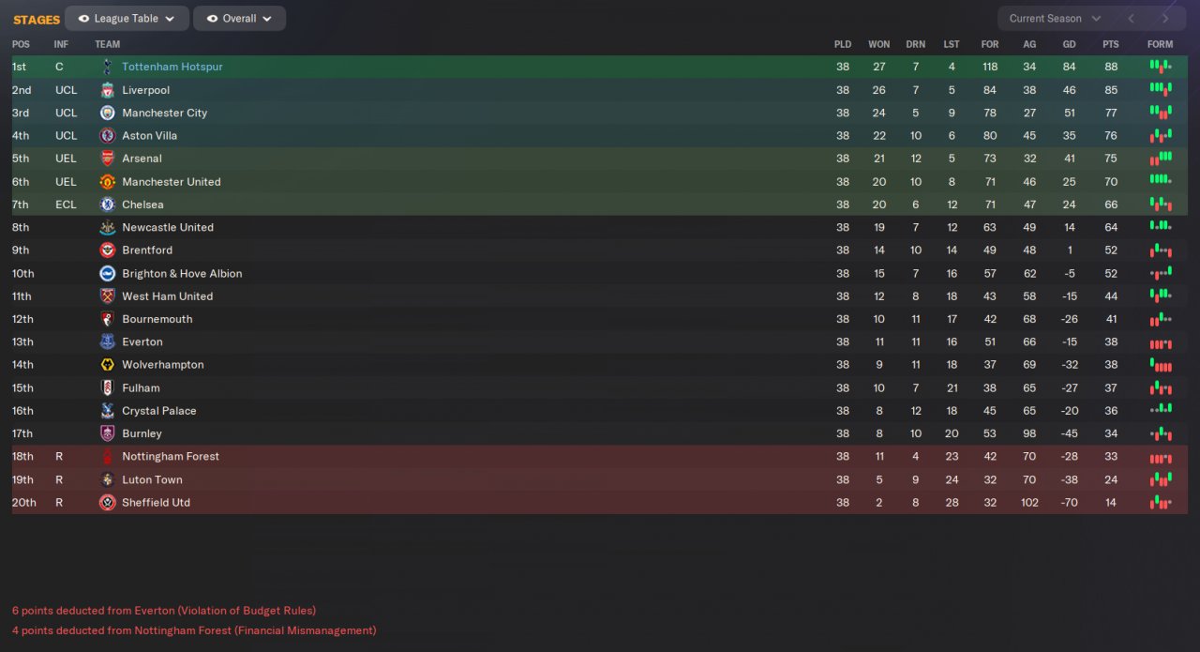
Task: Click the Wolverhampton club badge
Action: (107, 365)
